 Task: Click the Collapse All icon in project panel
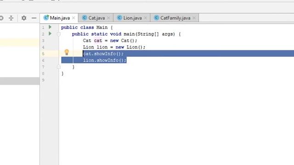[x=11, y=18]
